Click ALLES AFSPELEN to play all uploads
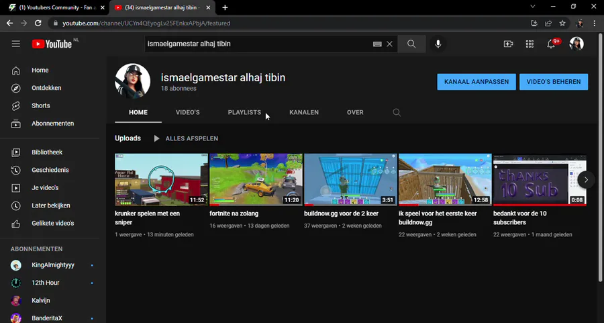 186,138
